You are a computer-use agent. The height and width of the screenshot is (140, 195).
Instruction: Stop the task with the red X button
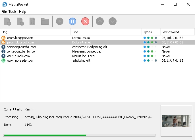point(85,21)
